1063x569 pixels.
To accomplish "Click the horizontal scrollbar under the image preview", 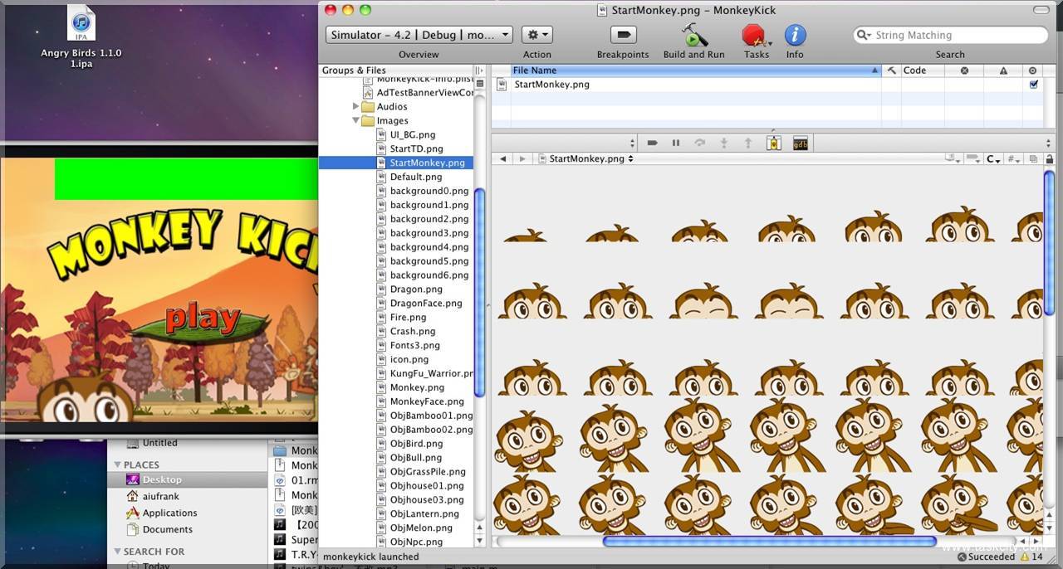I will (x=770, y=542).
